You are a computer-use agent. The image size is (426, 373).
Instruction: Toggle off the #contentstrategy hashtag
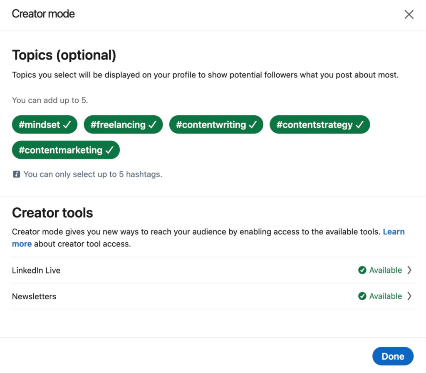coord(319,124)
